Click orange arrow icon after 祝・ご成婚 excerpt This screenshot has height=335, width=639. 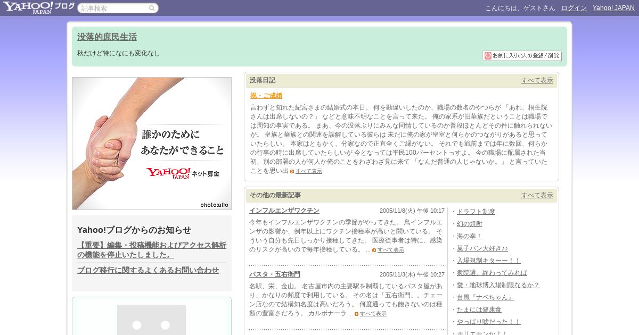292,171
